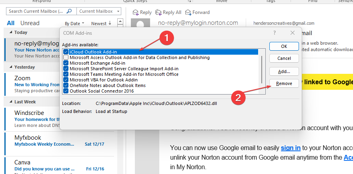
Task: Toggle SharePoint Server Colleague Import checkbox
Action: click(66, 69)
